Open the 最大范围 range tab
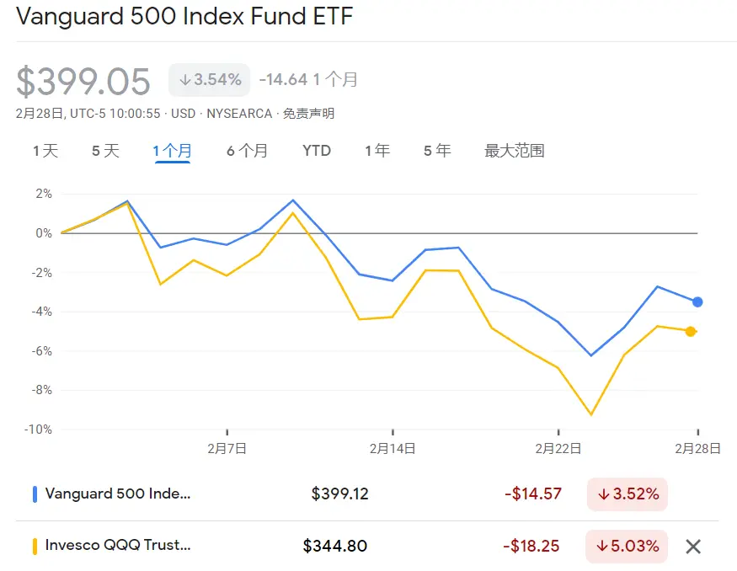Screen dimensions: 737x571 [x=514, y=151]
